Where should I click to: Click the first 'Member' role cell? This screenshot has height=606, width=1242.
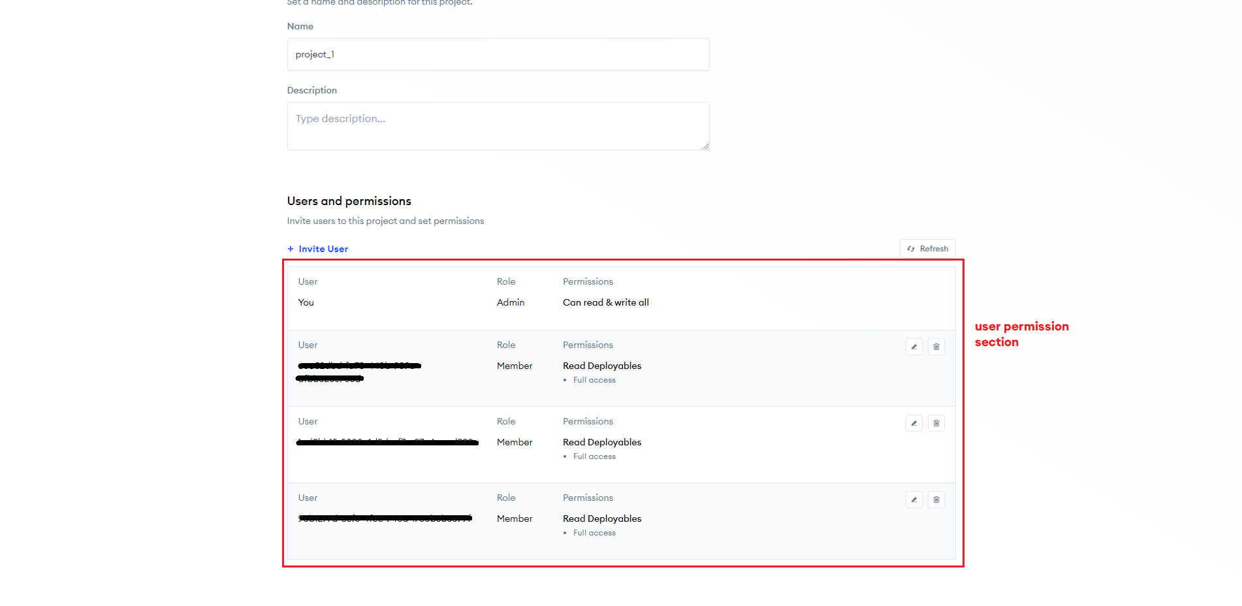(x=515, y=366)
